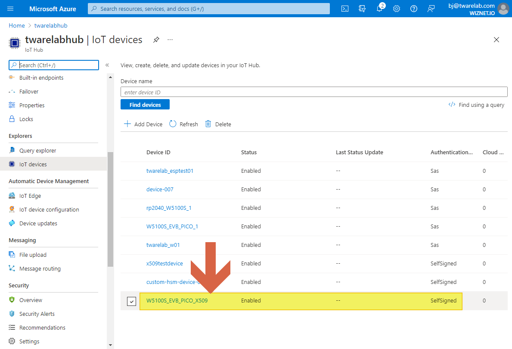
Task: Open Built-in endpoints in sidebar
Action: (x=41, y=78)
